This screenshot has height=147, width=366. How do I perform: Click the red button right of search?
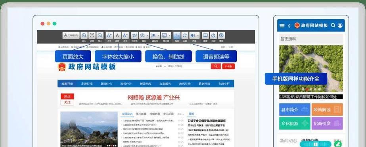point(228,66)
